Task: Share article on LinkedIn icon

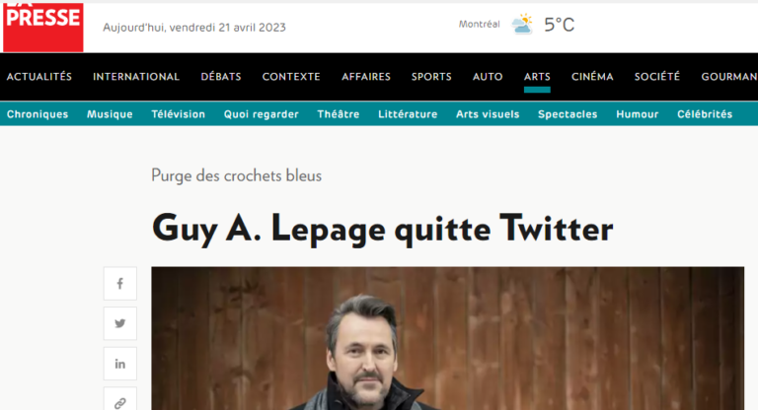Action: point(119,364)
